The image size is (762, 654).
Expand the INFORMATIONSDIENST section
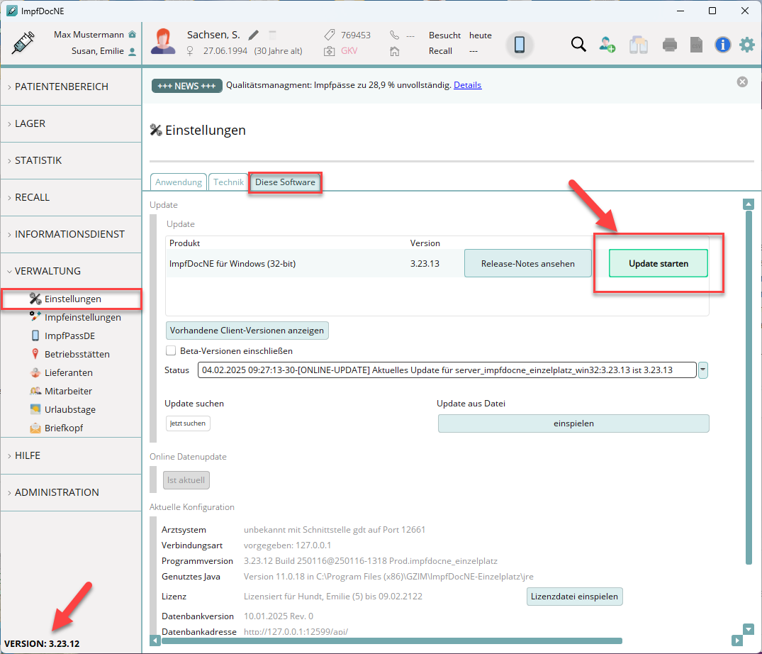pyautogui.click(x=71, y=234)
